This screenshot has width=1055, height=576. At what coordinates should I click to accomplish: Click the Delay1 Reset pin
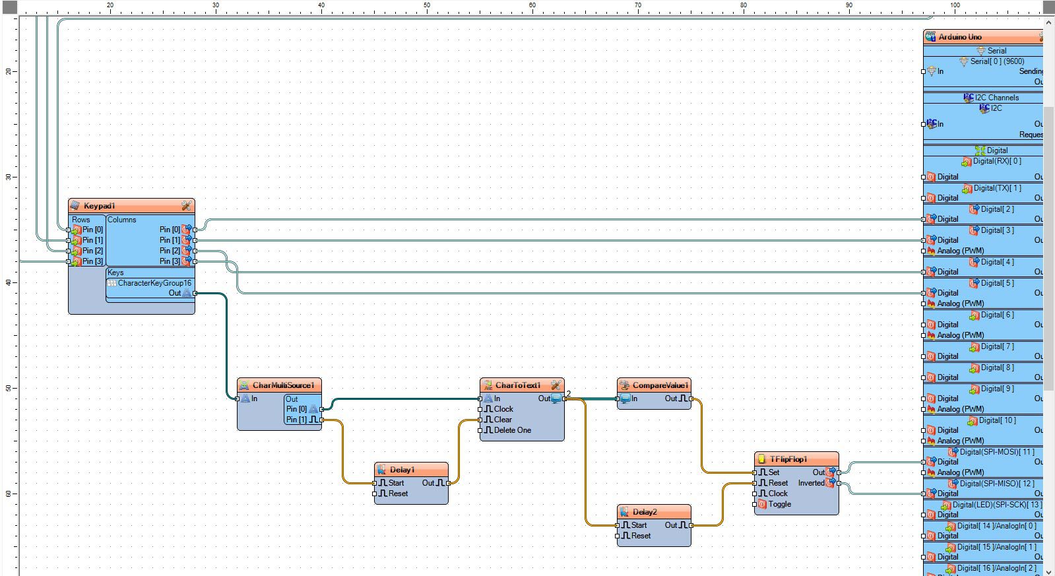pos(374,494)
